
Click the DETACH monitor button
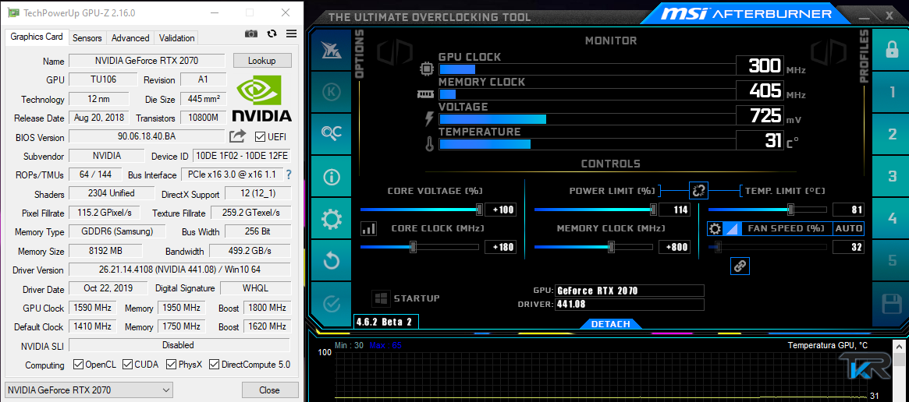click(610, 324)
